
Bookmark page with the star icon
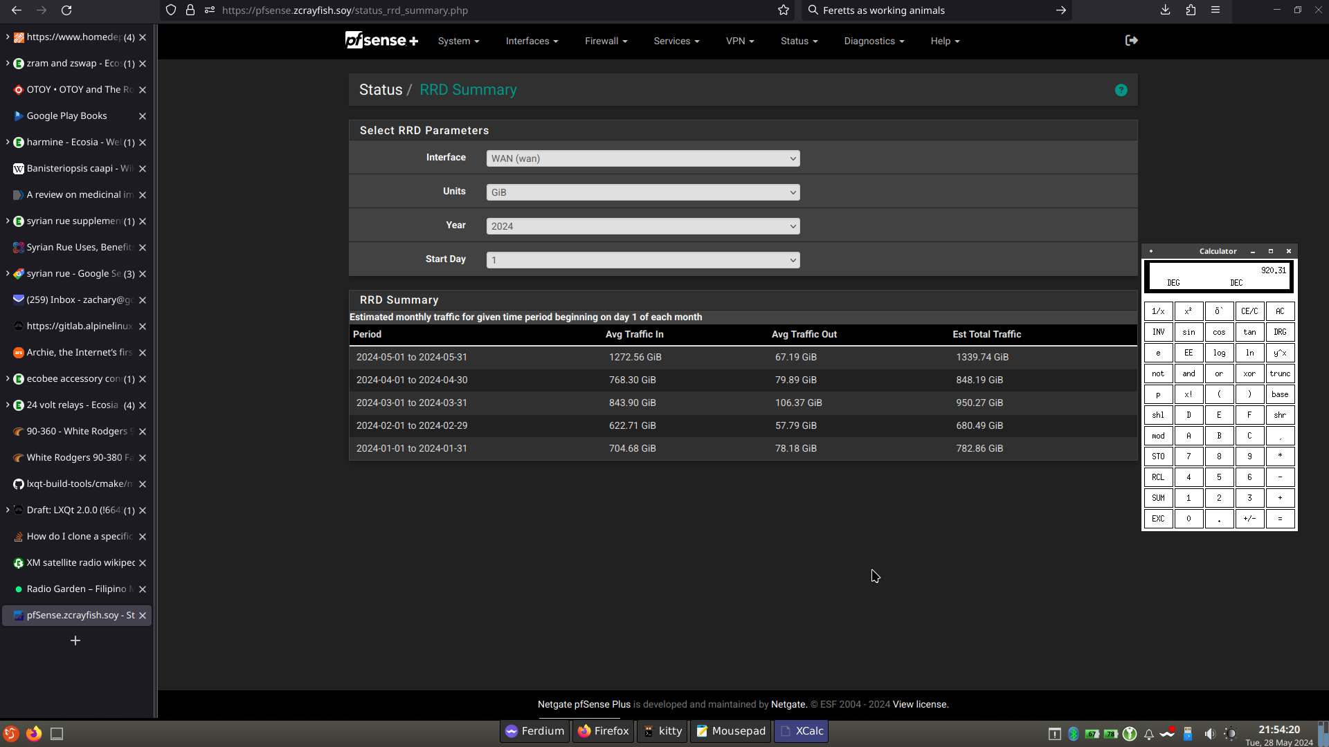coord(783,10)
